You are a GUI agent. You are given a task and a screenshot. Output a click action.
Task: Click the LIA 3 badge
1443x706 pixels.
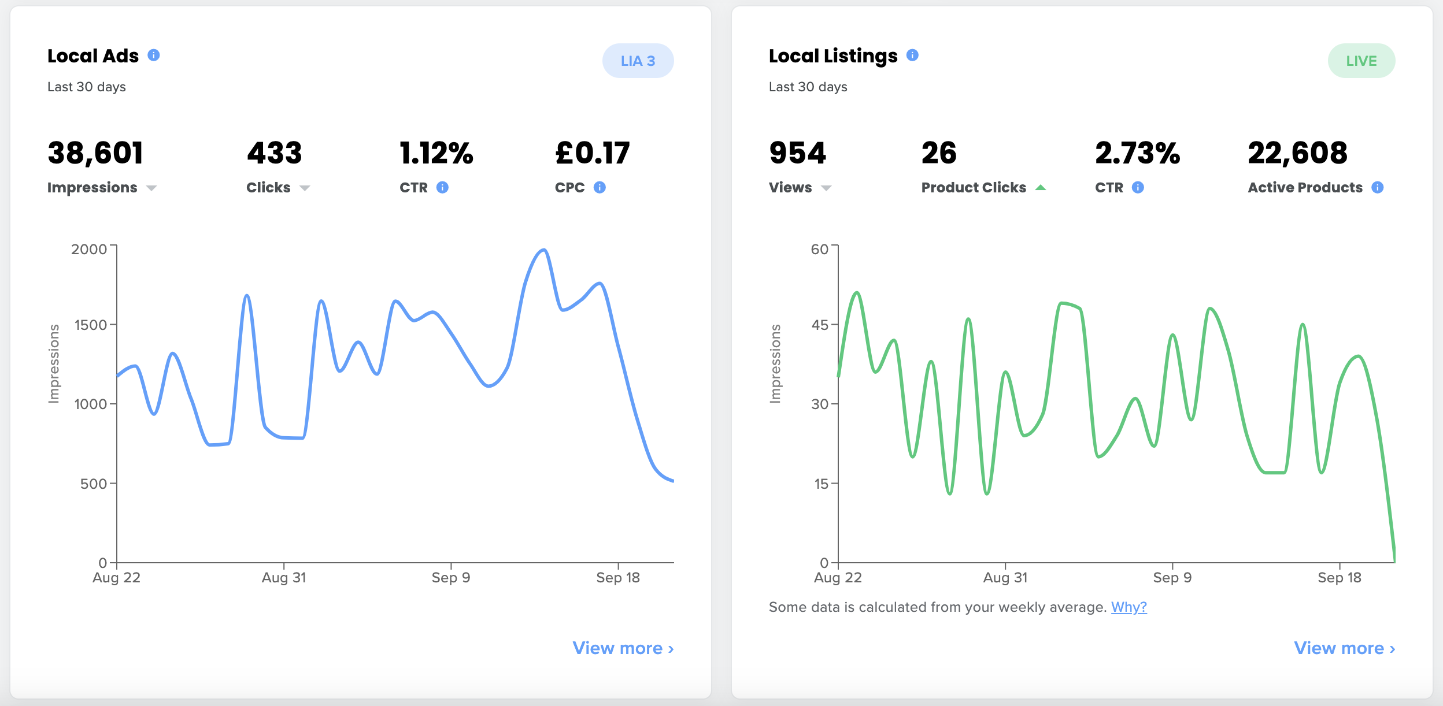(638, 61)
